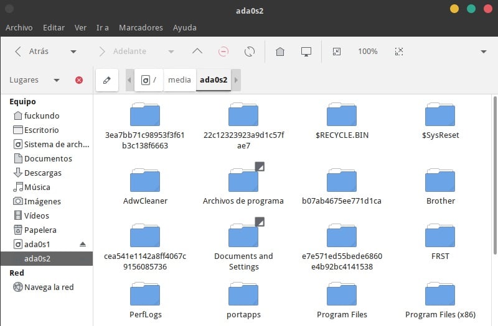This screenshot has height=326, width=498.
Task: Open the Ver menu
Action: 80,27
